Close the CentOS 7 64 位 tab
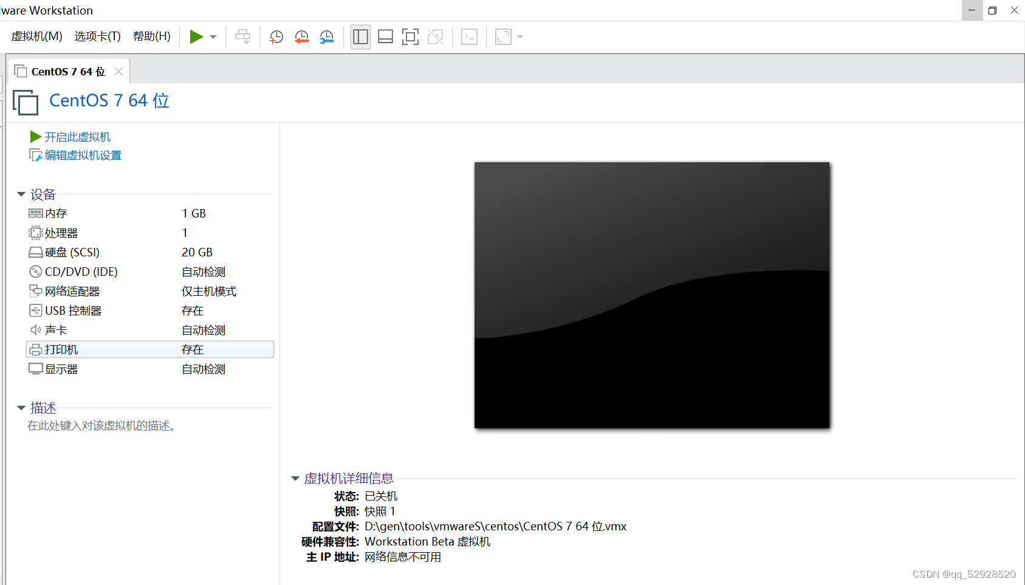 click(119, 72)
